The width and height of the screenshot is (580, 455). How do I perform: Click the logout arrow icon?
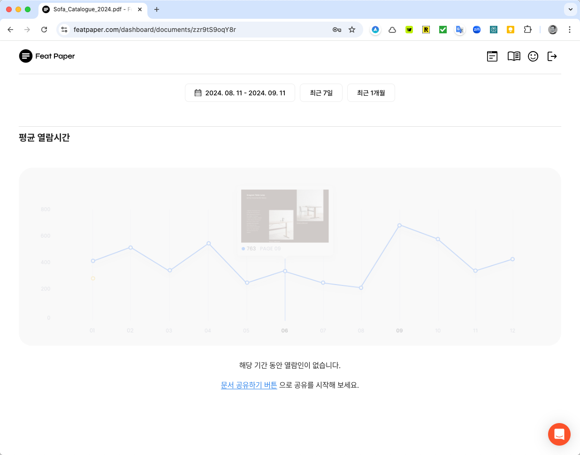click(552, 56)
